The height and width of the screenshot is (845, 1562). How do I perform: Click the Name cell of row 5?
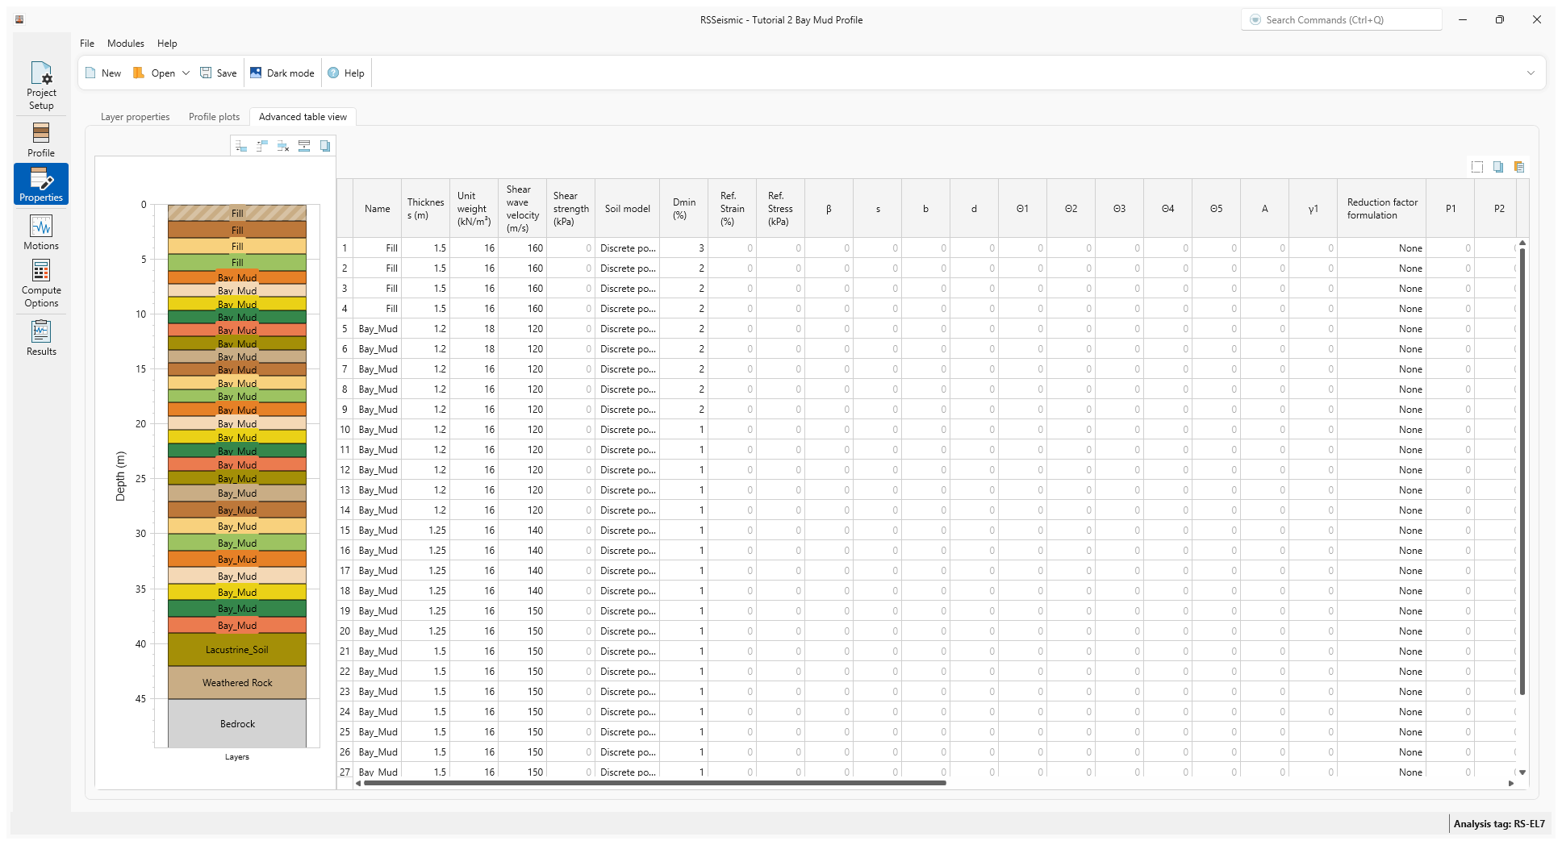click(378, 329)
